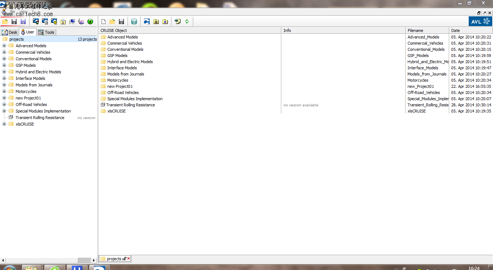The image size is (493, 270).
Task: Click the purple floppy-disk save-as icon
Action: (23, 22)
